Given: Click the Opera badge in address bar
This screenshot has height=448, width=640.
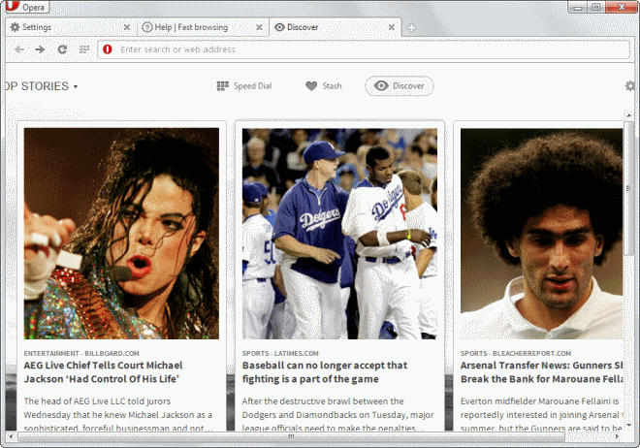Looking at the screenshot, I should coord(107,48).
